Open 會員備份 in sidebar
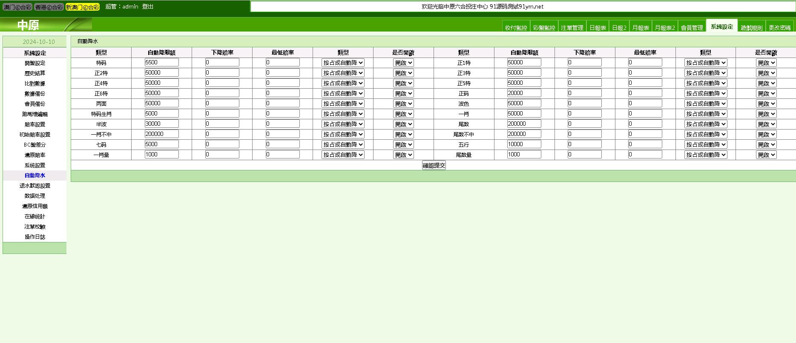796x343 pixels. (34, 104)
